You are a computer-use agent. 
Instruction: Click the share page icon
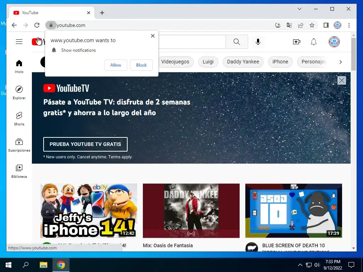pyautogui.click(x=301, y=25)
